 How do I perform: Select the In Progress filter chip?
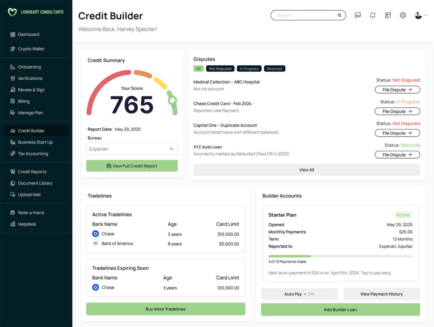[x=249, y=69]
